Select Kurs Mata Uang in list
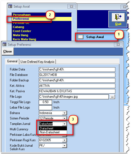This screenshot has height=154, width=132. (x=25, y=39)
